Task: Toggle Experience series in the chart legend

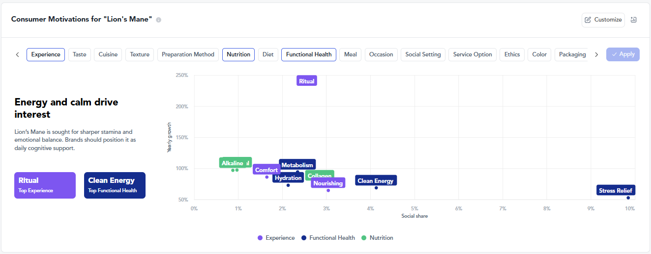Action: pyautogui.click(x=276, y=238)
